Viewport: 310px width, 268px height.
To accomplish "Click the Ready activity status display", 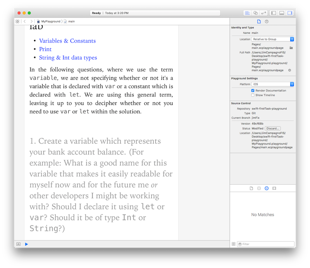I will tap(155, 13).
